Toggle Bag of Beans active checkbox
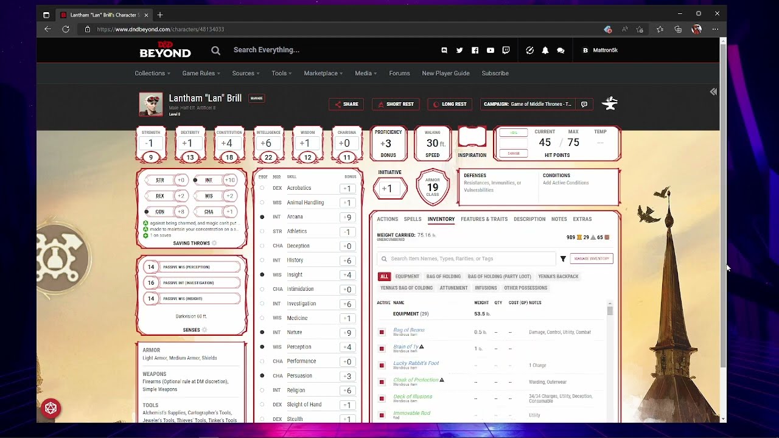Image resolution: width=779 pixels, height=438 pixels. pos(382,332)
